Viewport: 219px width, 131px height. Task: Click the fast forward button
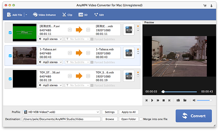[x=158, y=100]
